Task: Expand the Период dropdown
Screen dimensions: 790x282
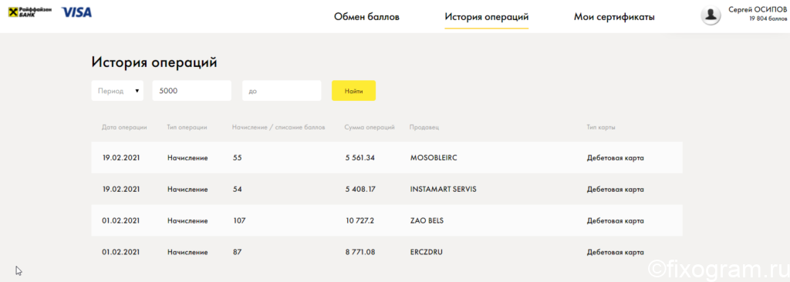Action: [117, 91]
